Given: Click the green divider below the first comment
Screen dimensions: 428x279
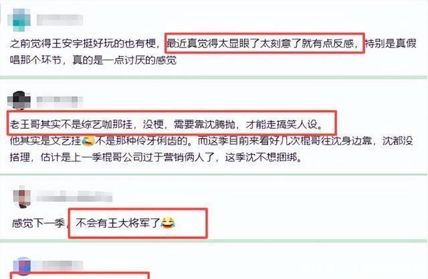Looking at the screenshot, I should (213, 77).
